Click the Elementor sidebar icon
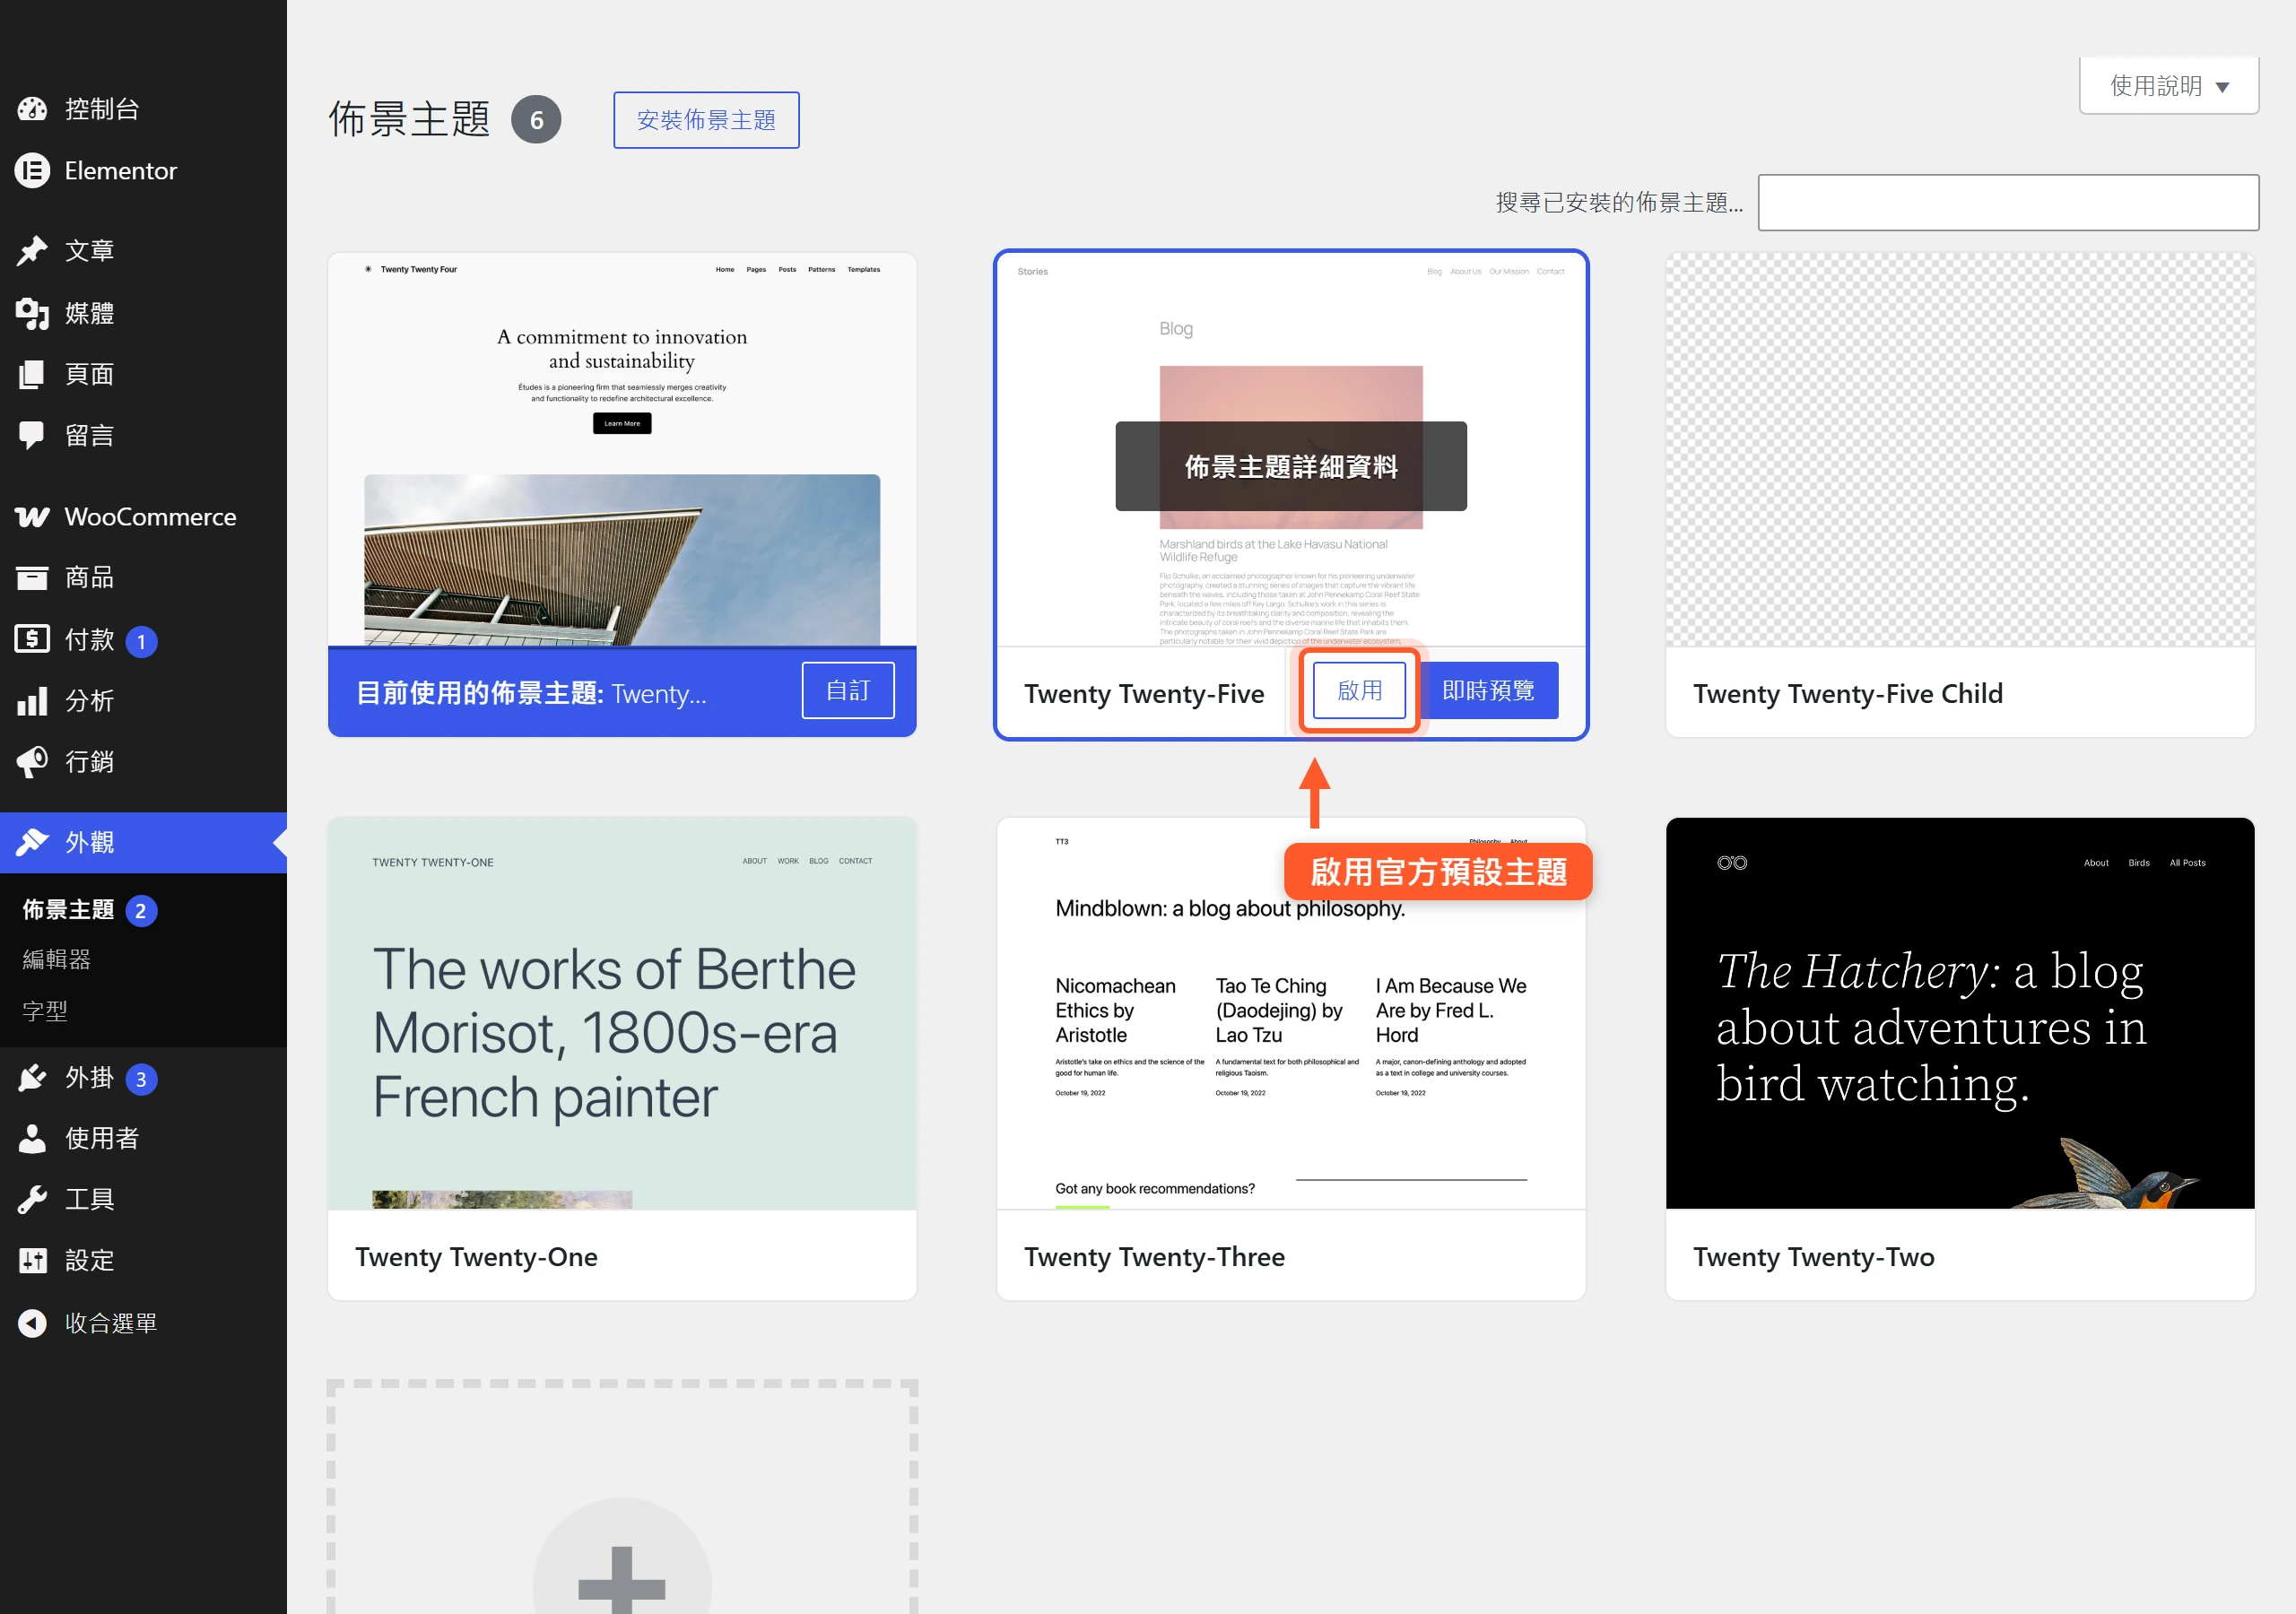The image size is (2296, 1614). [x=32, y=171]
